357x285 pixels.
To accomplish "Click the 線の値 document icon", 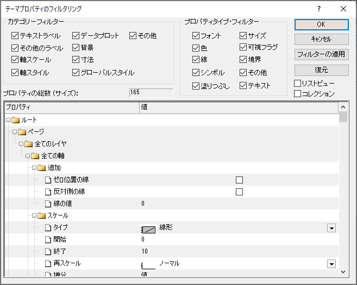I will (x=48, y=204).
